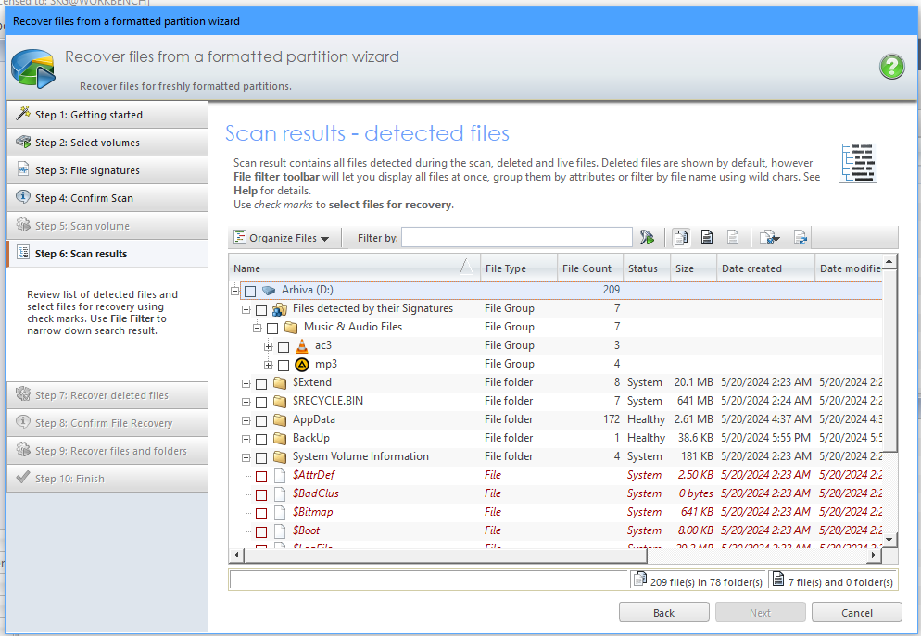Click the pie chart wizard logo

point(33,69)
